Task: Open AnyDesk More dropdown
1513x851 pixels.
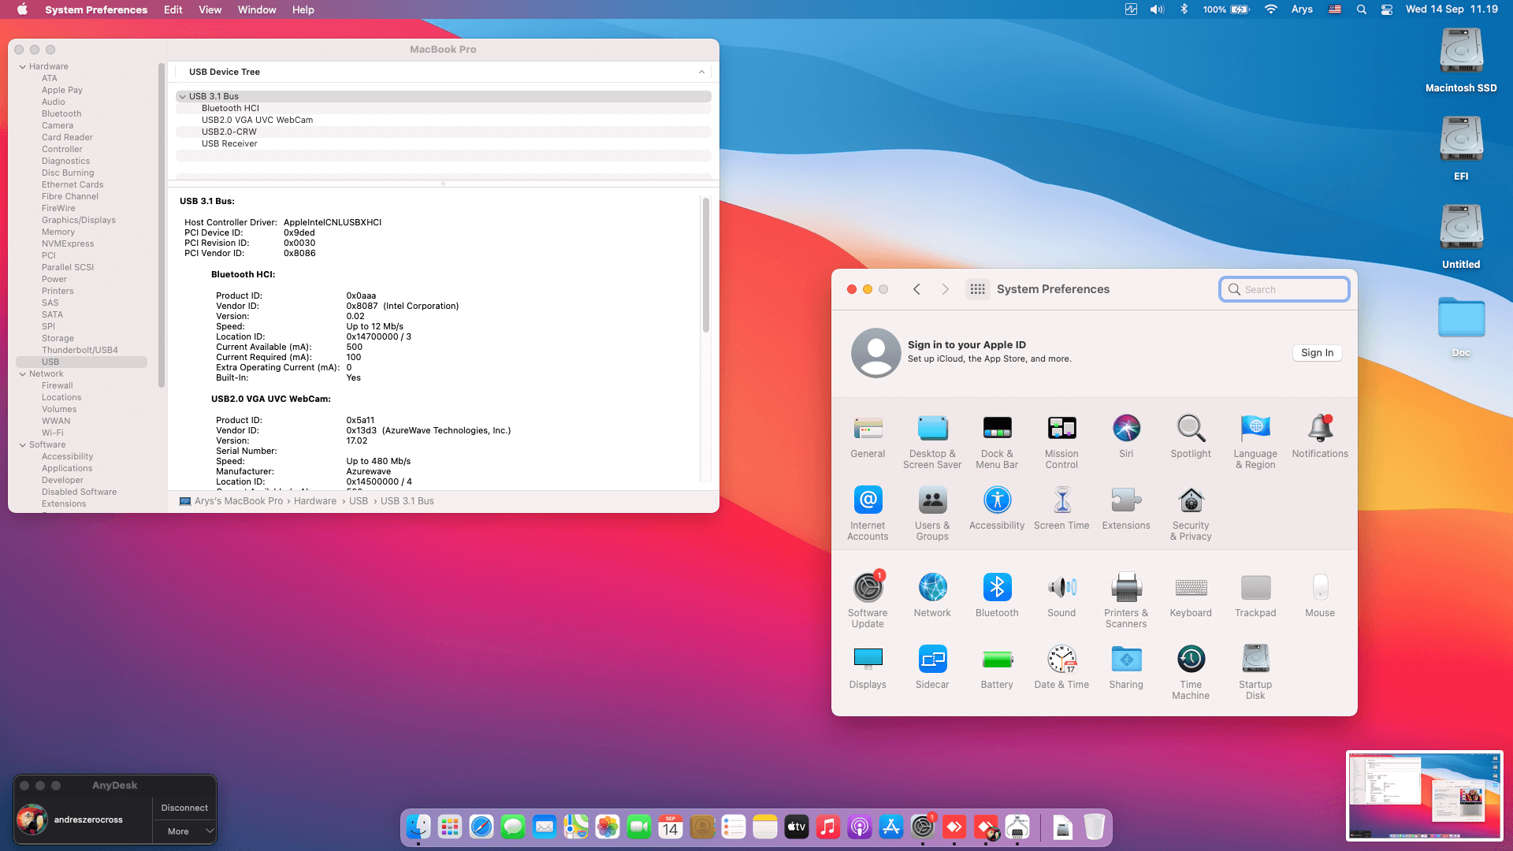Action: [184, 831]
